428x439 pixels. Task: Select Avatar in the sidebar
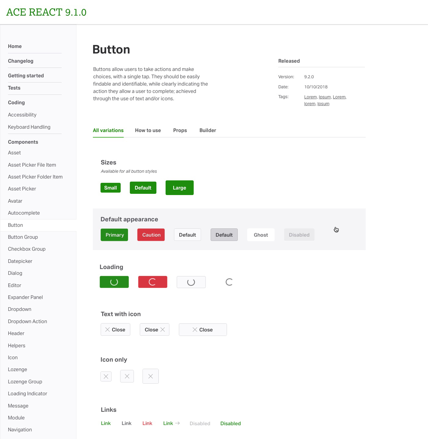(x=15, y=201)
